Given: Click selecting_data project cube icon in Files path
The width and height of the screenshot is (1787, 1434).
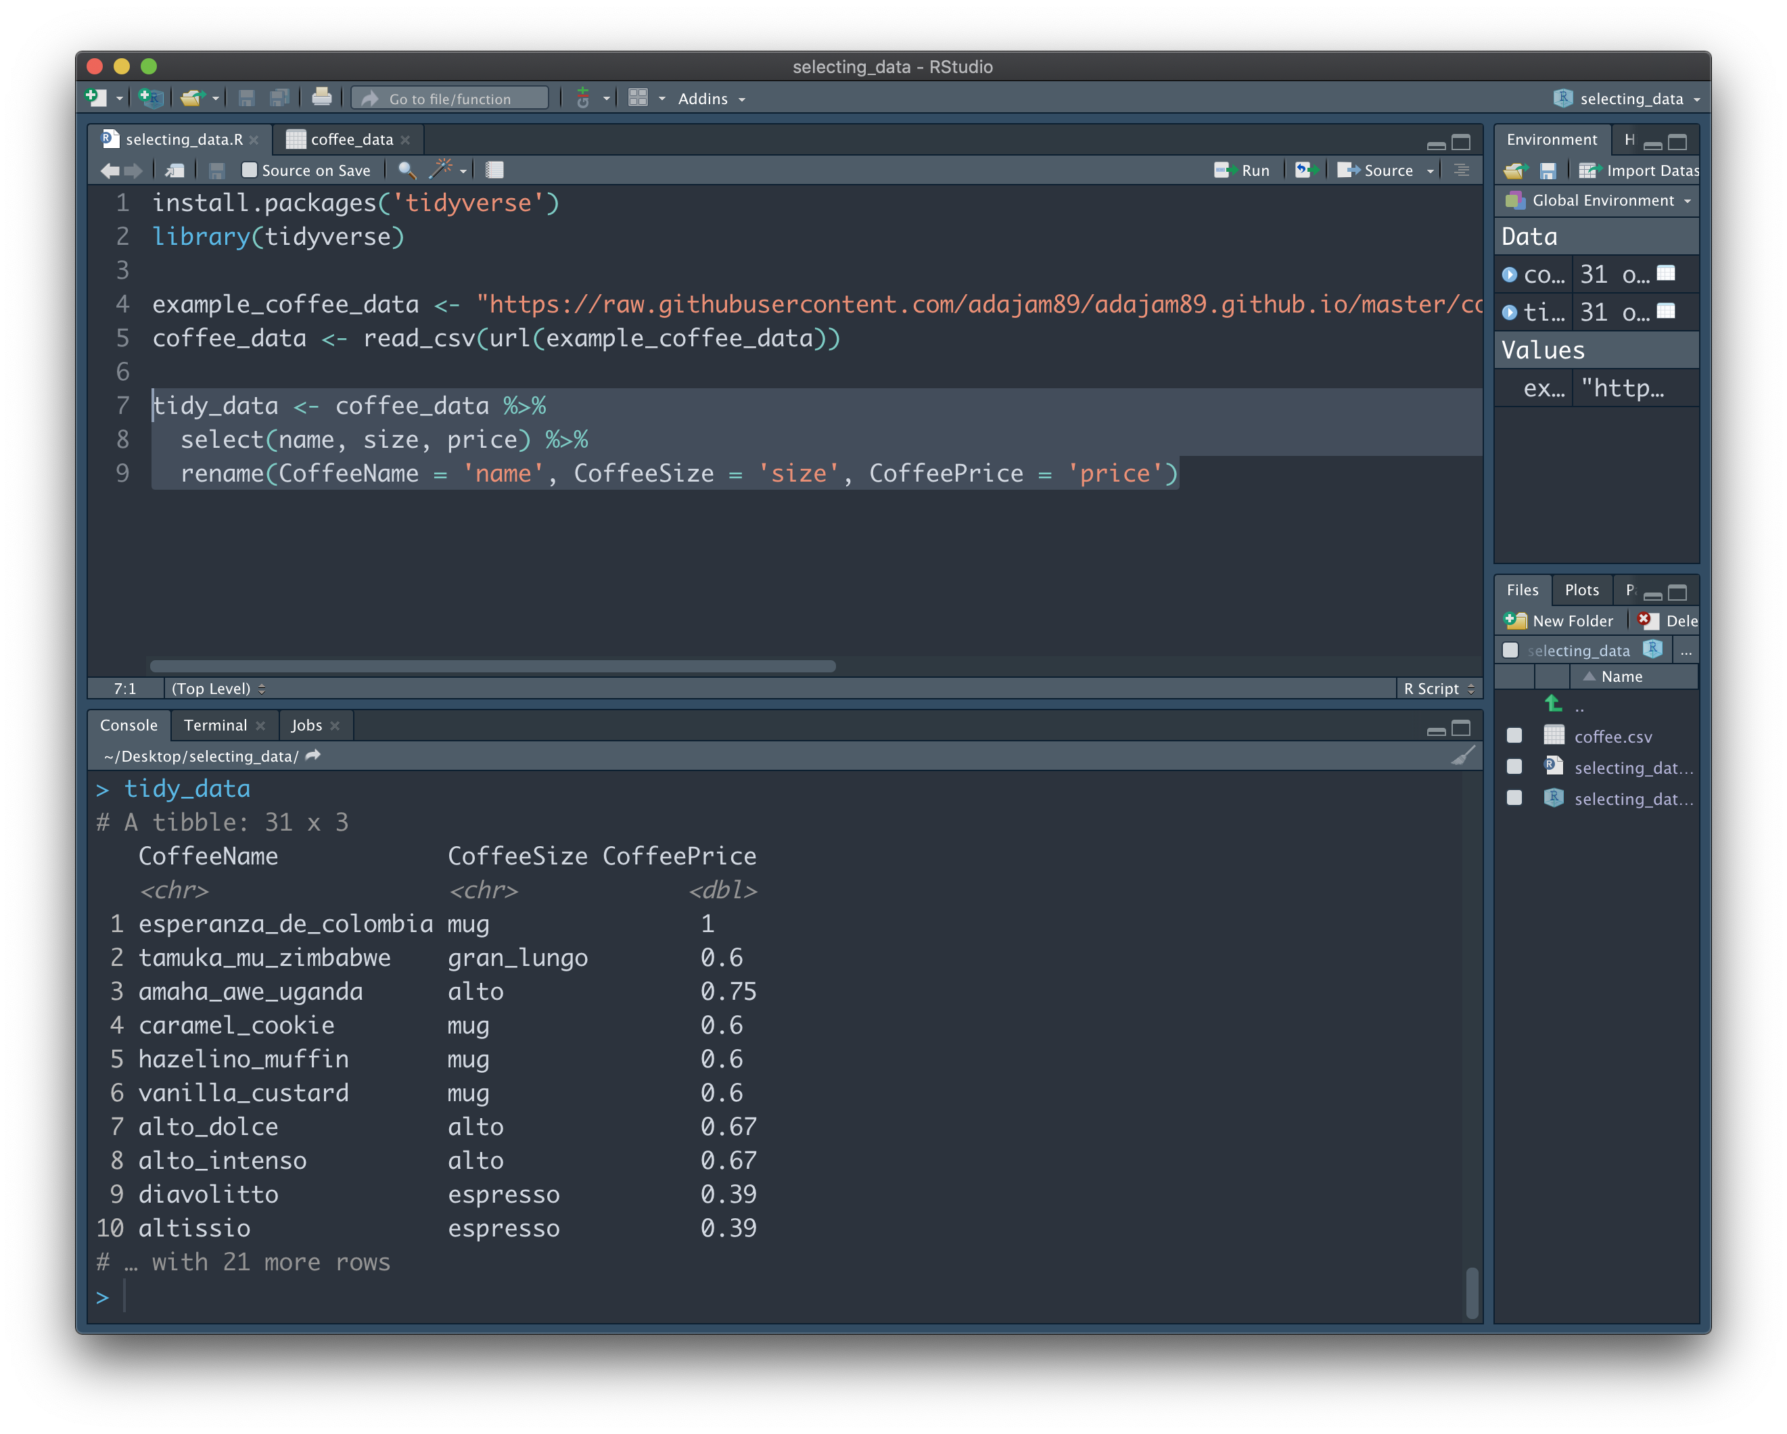Looking at the screenshot, I should tap(1652, 650).
